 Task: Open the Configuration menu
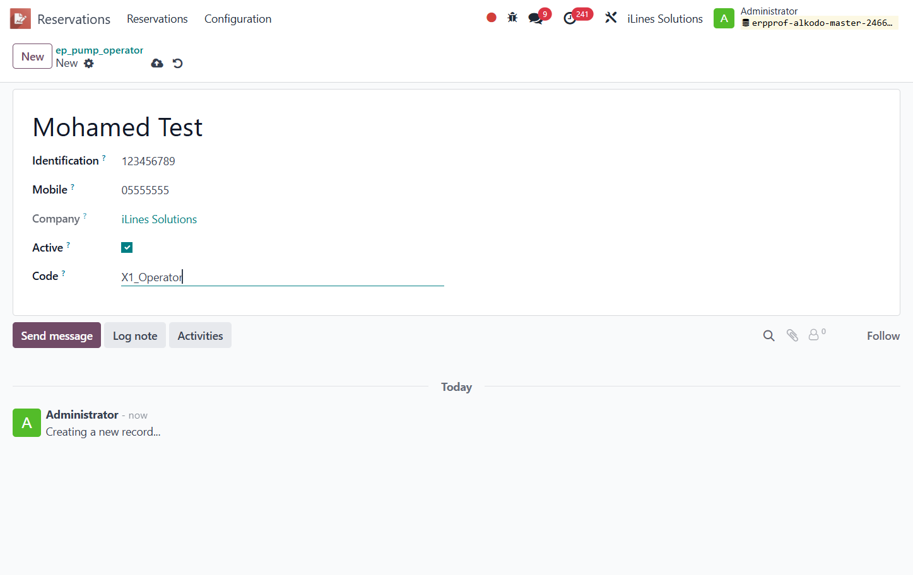coord(238,19)
